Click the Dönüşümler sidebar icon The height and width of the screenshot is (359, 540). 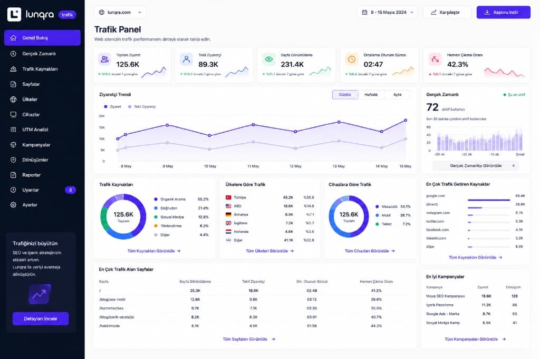13,160
